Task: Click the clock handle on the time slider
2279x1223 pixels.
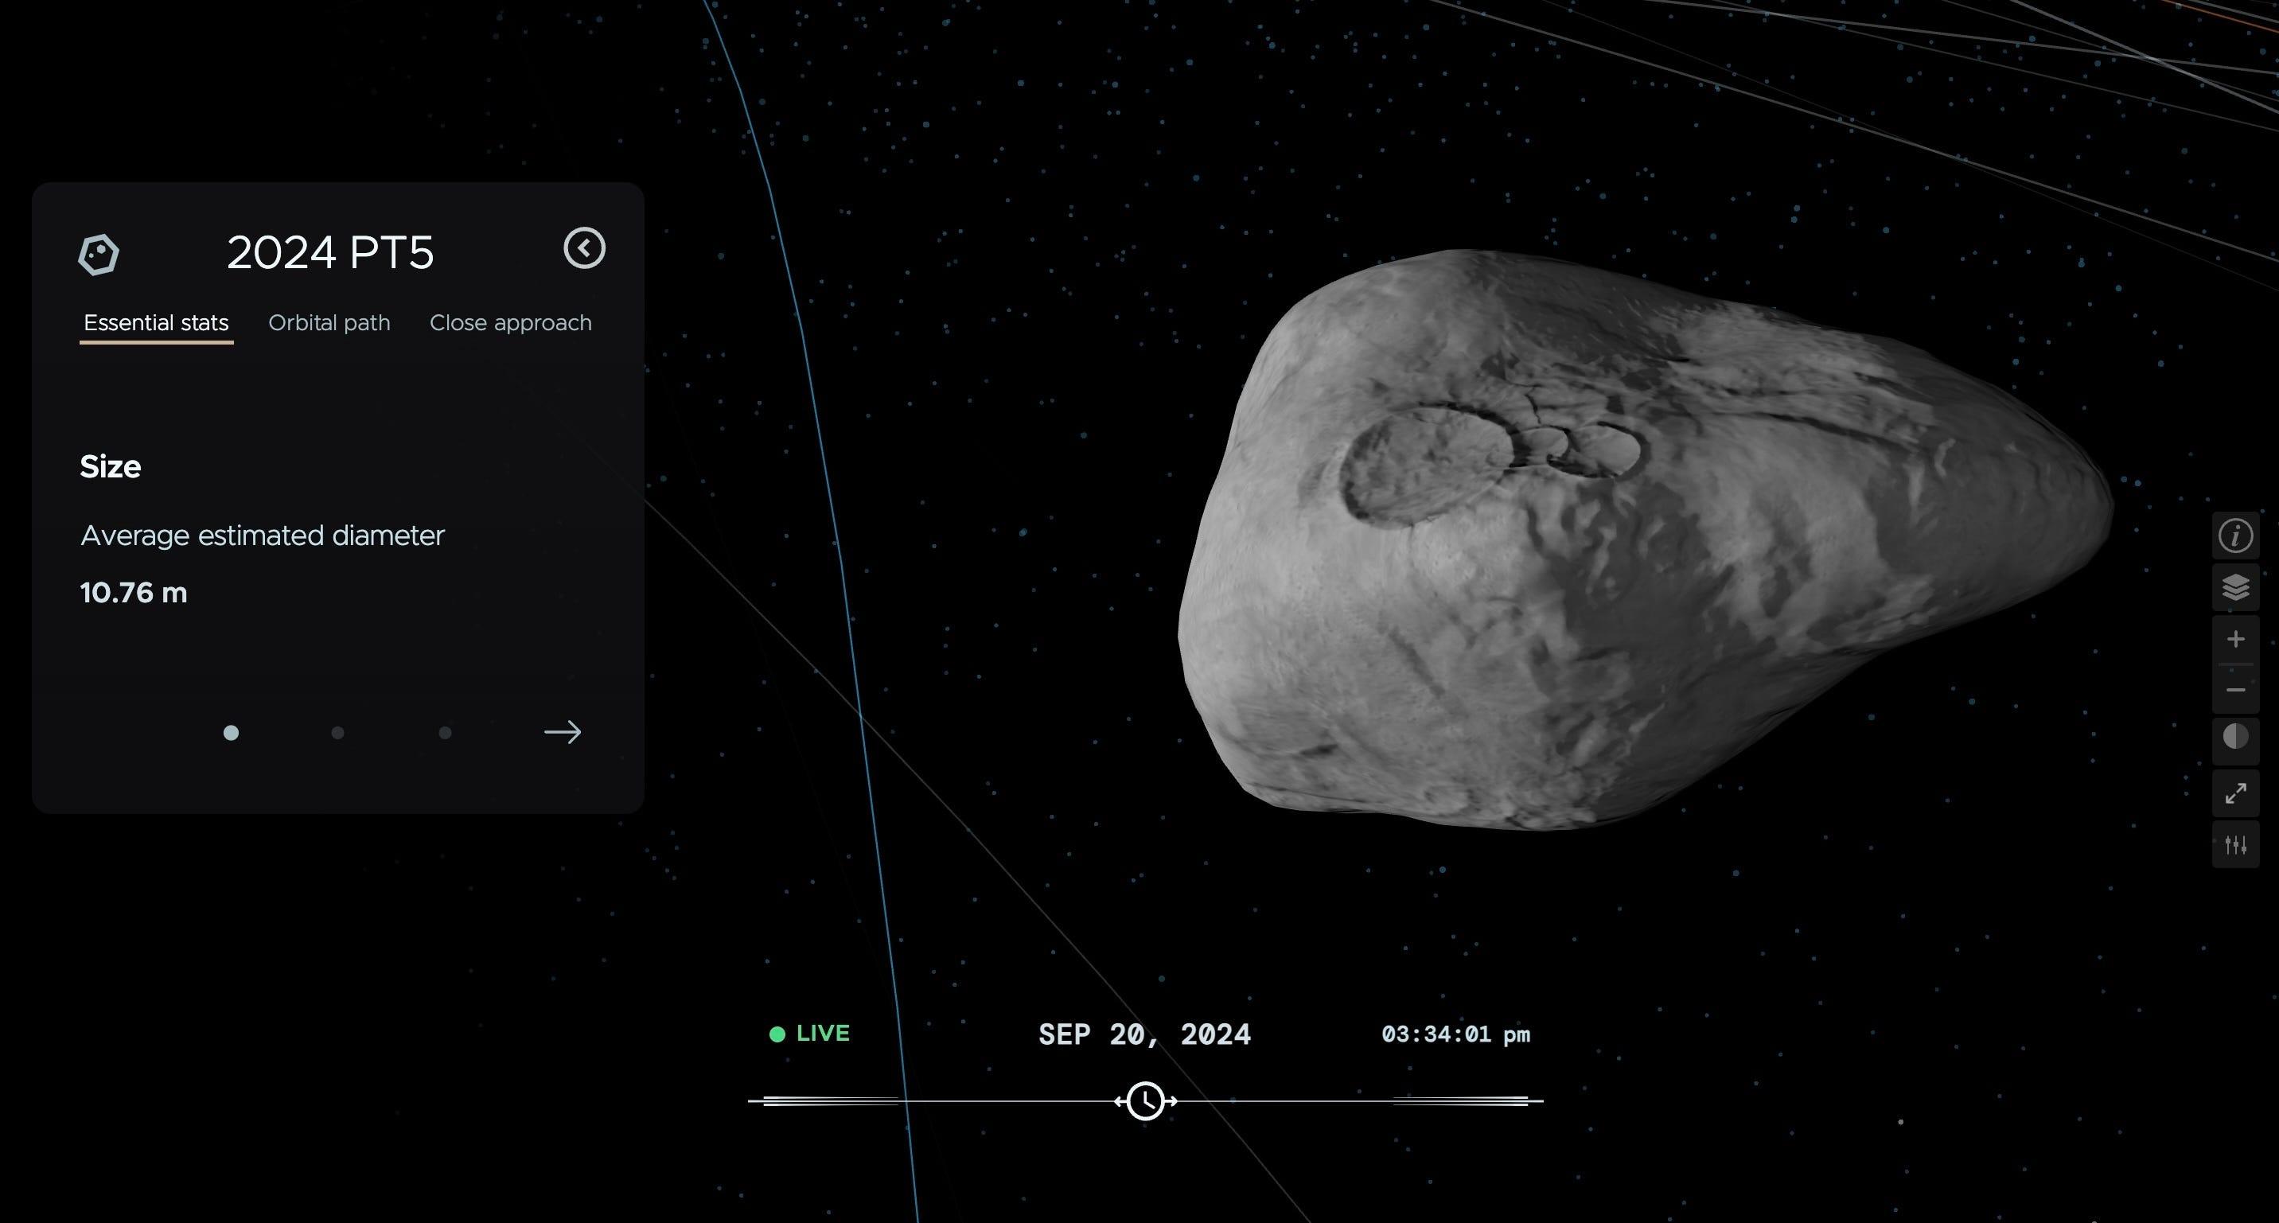Action: [x=1146, y=1101]
